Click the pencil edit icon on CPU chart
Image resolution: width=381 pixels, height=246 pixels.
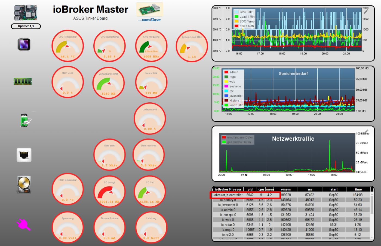[366, 11]
